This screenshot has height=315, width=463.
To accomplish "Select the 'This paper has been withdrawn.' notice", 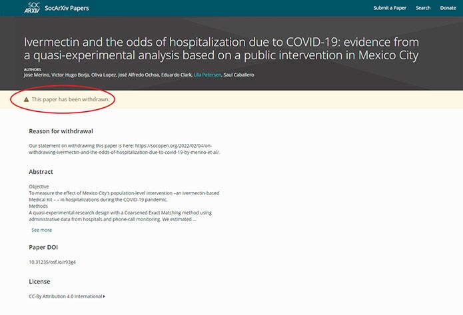I will click(70, 99).
